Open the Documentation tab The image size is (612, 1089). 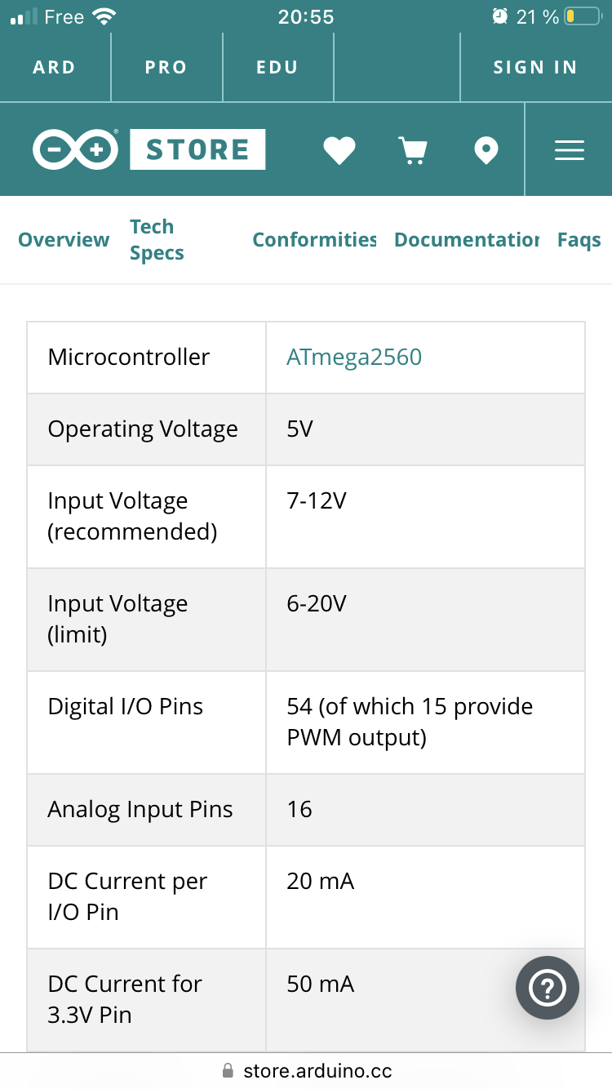click(x=467, y=239)
